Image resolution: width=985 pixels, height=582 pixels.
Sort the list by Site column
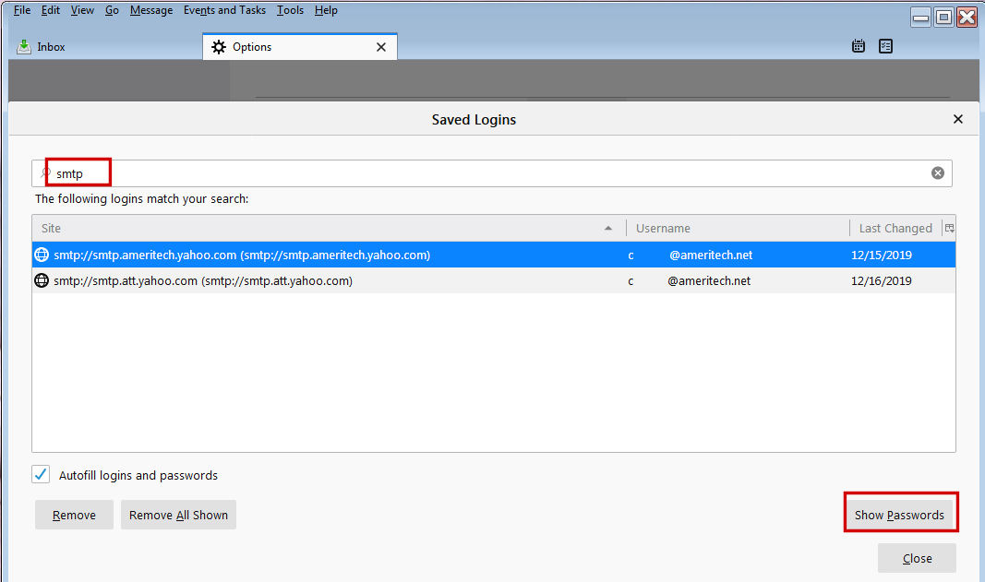click(x=329, y=229)
